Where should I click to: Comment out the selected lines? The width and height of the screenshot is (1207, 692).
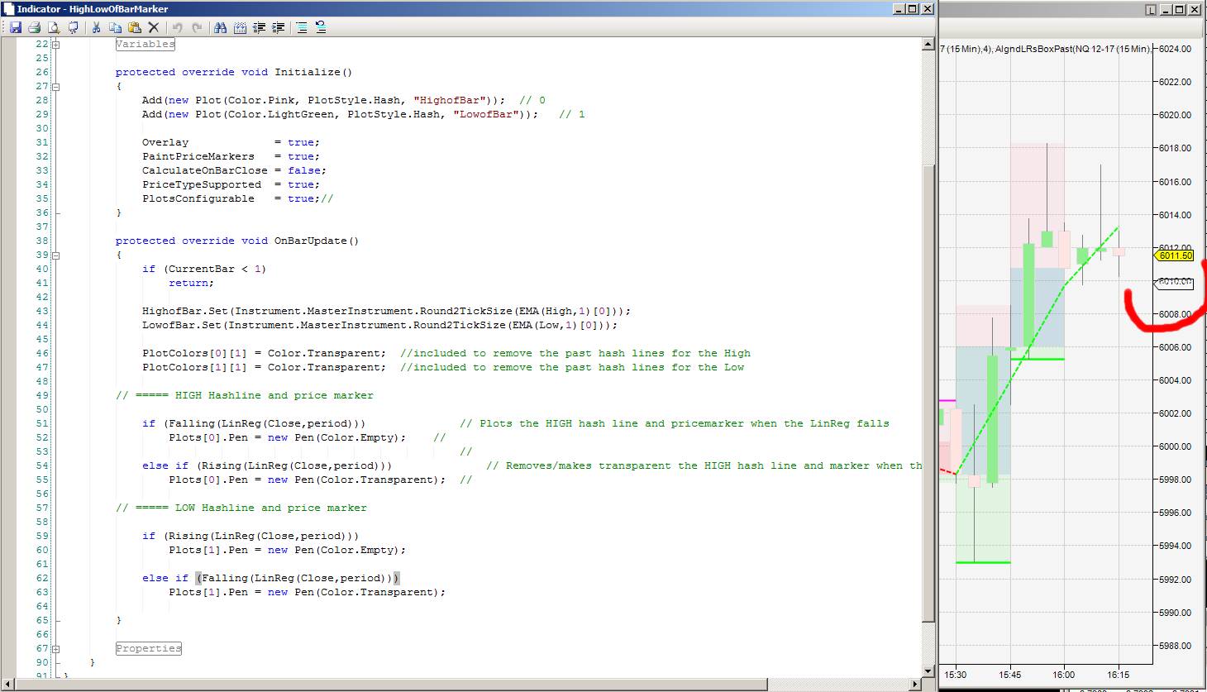(x=302, y=27)
